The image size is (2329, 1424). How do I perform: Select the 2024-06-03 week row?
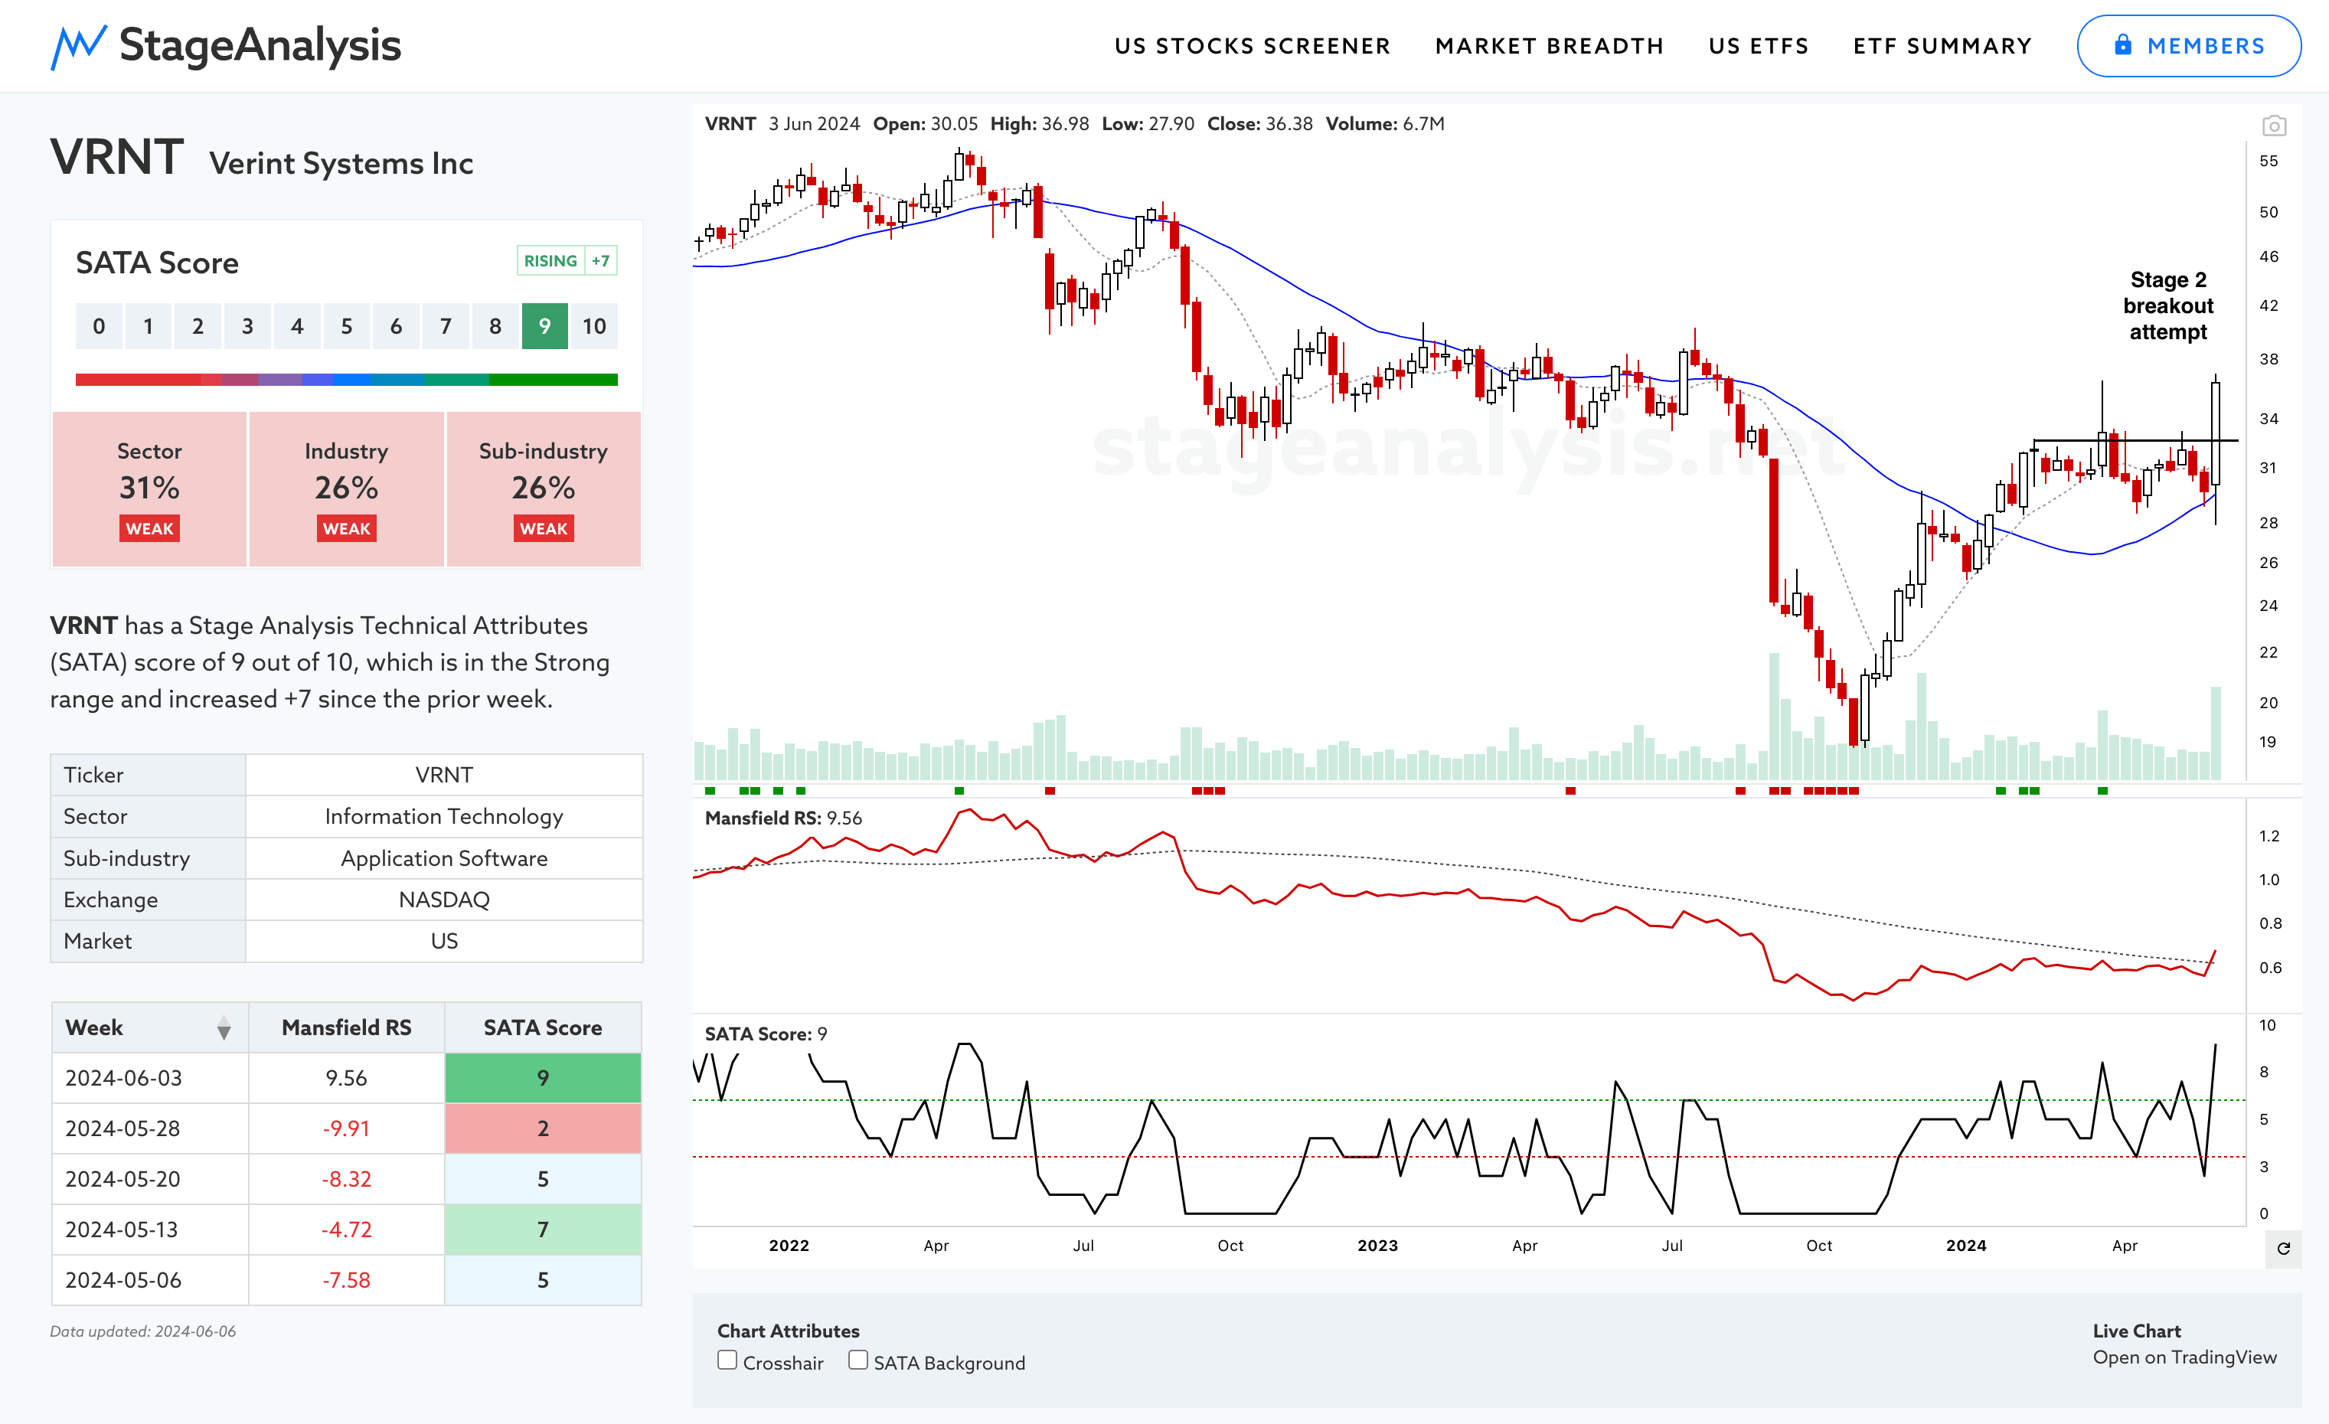346,1078
